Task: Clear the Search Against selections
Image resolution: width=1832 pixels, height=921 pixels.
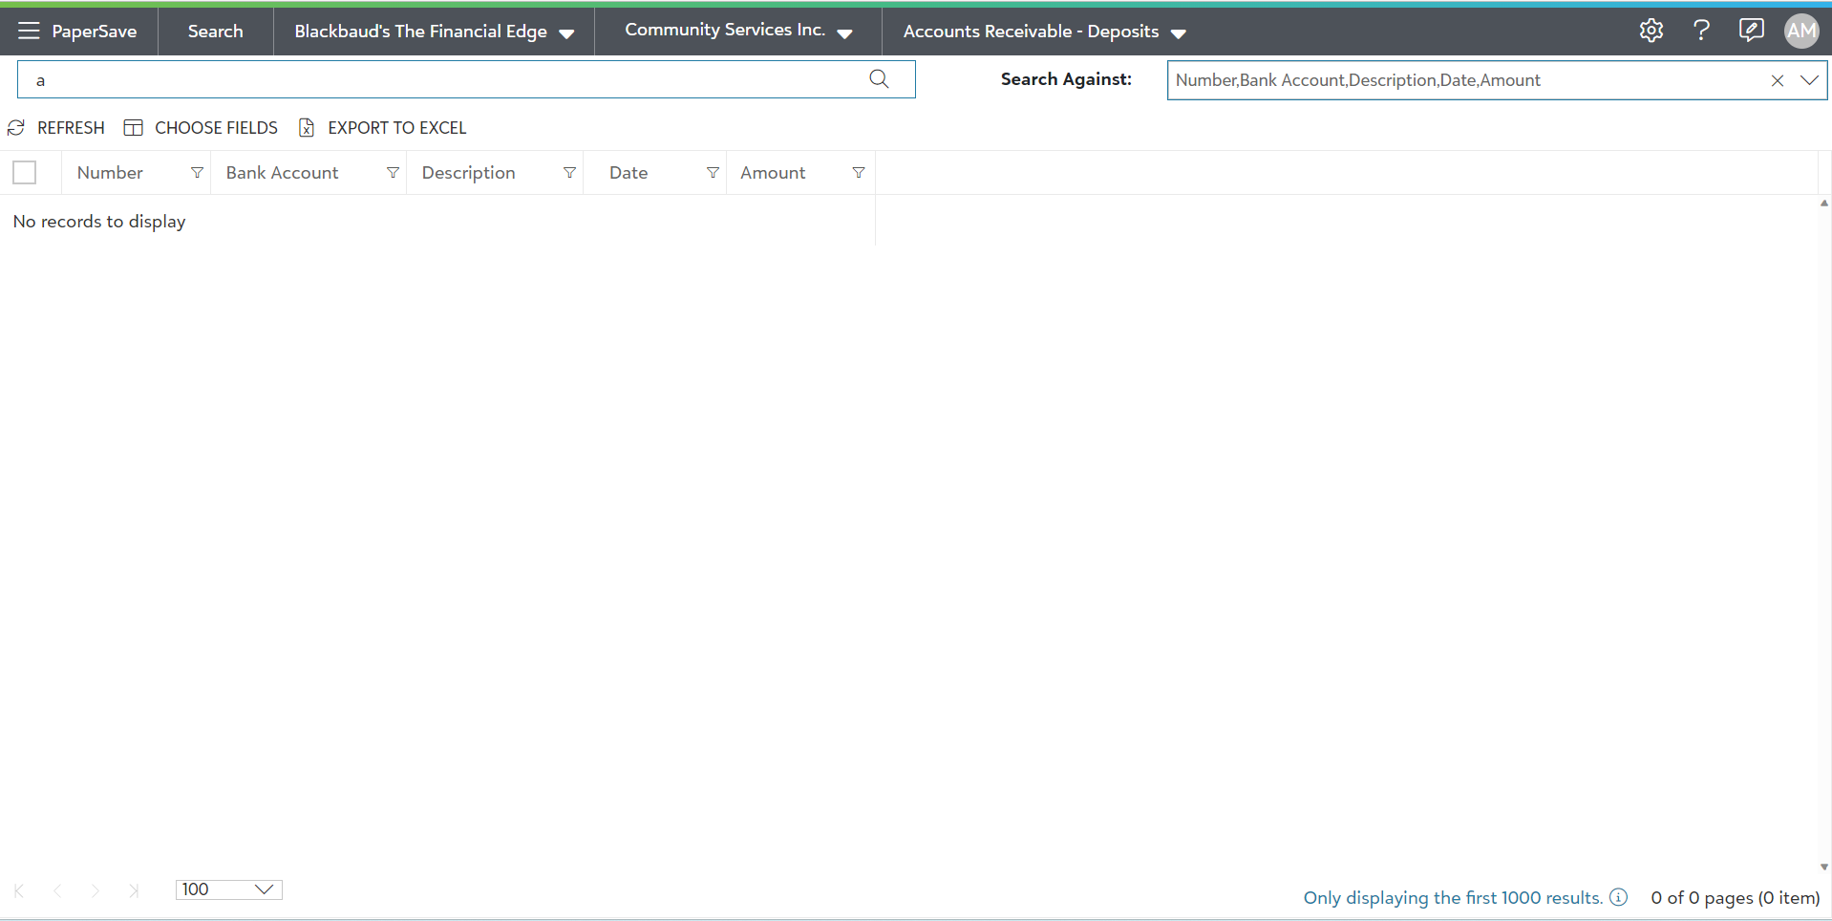Action: (x=1777, y=81)
